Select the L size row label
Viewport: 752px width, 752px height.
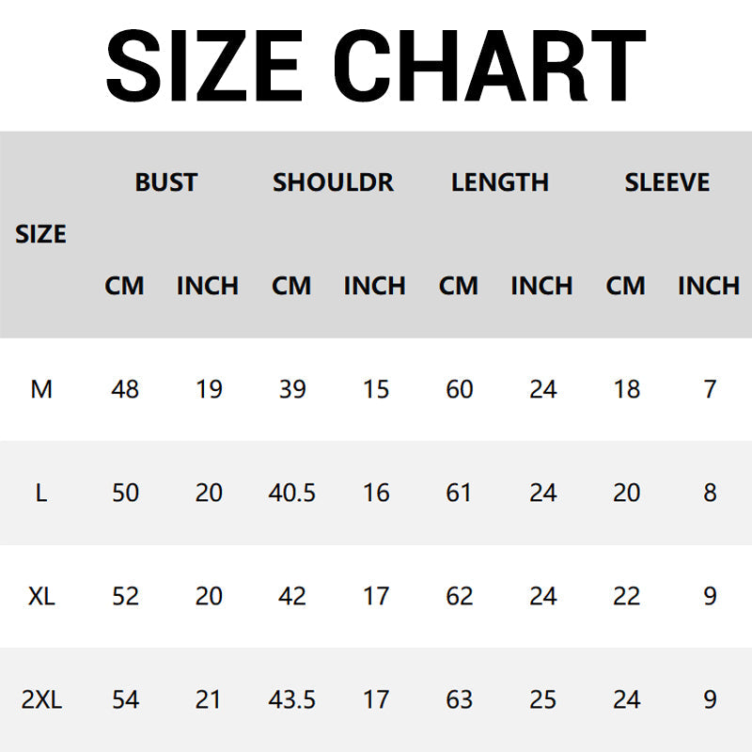point(41,493)
